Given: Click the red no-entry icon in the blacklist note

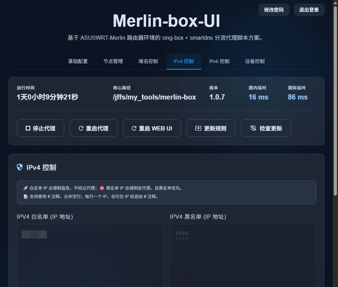Looking at the screenshot, I should (102, 188).
